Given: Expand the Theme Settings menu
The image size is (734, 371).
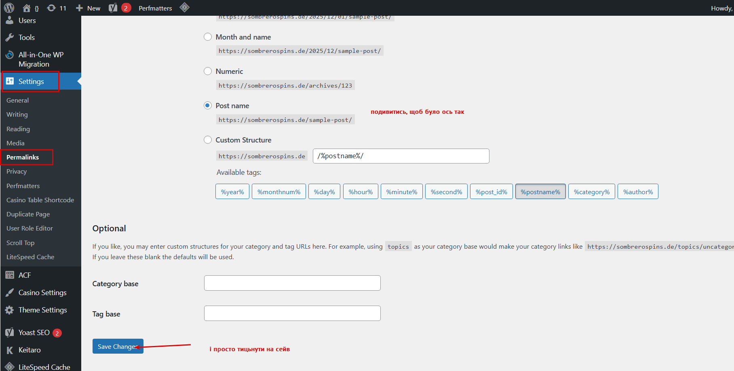Looking at the screenshot, I should 42,310.
